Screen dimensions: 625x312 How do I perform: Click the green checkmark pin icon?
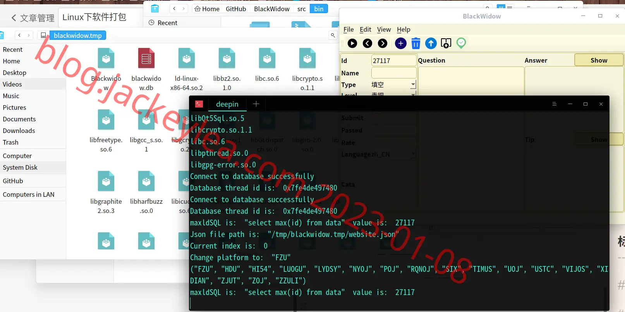461,43
